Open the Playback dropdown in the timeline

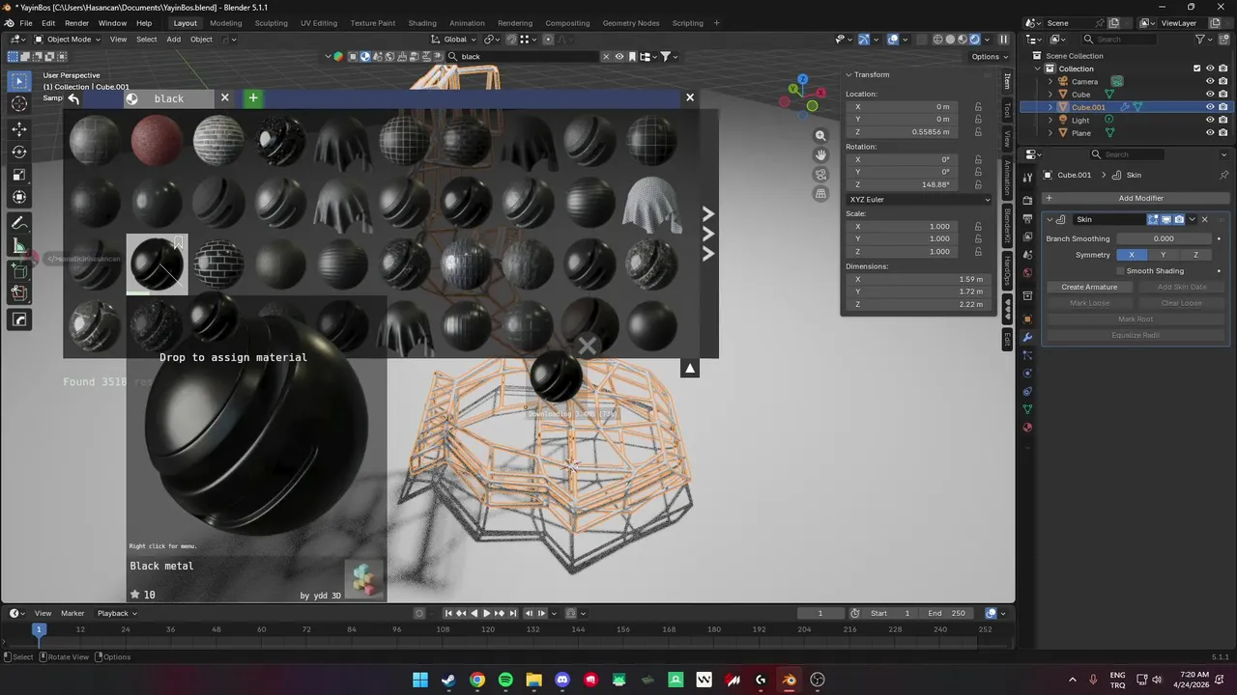tap(116, 613)
